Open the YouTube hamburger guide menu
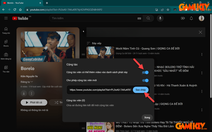 [6, 18]
